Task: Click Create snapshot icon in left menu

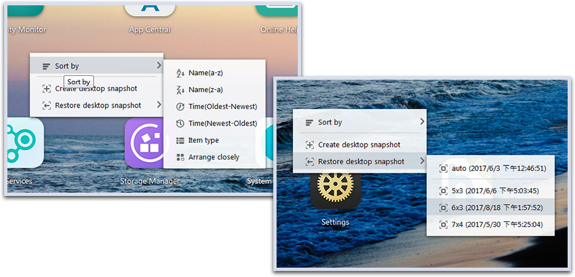Action: 47,88
